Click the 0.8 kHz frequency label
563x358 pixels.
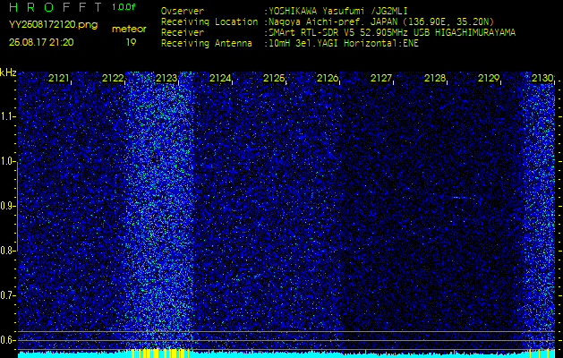pyautogui.click(x=6, y=251)
